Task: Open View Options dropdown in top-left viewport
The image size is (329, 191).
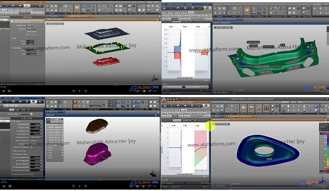Action: pos(55,24)
